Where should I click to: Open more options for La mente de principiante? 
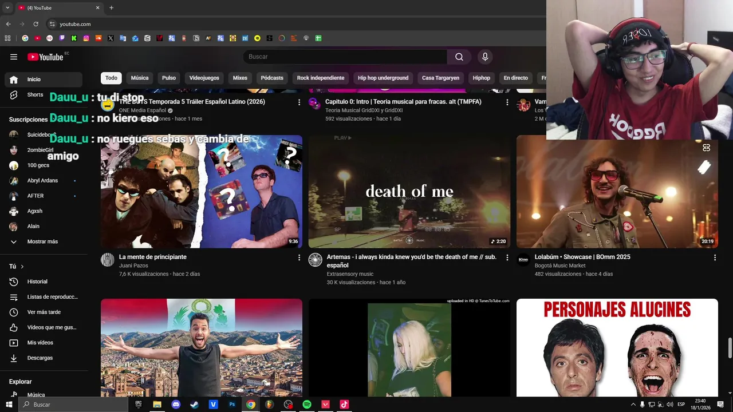pyautogui.click(x=299, y=257)
